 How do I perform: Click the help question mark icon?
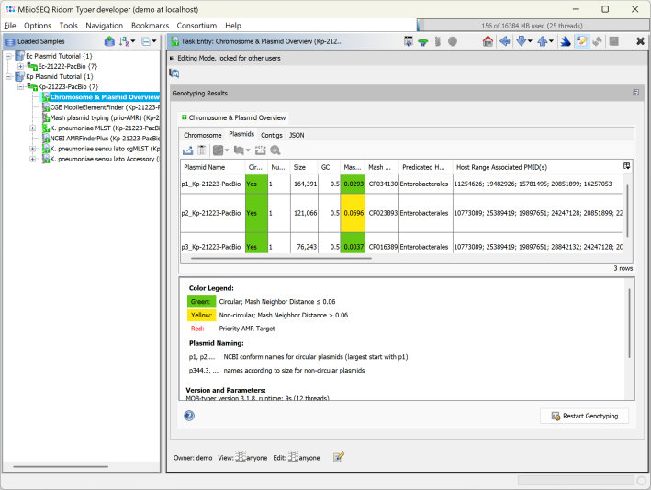tap(188, 416)
